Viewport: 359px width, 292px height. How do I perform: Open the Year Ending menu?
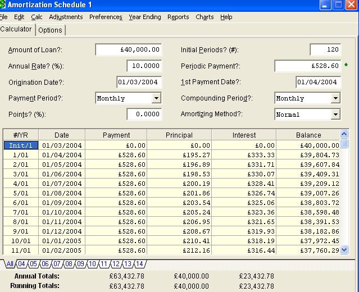(x=145, y=17)
